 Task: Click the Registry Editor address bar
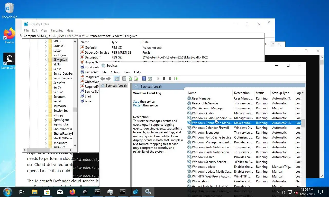click(x=143, y=36)
